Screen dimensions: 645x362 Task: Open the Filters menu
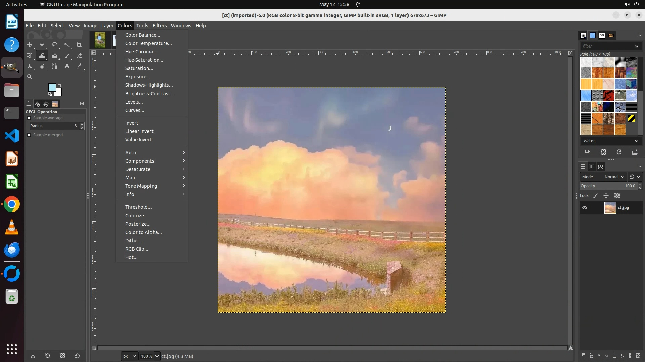159,26
